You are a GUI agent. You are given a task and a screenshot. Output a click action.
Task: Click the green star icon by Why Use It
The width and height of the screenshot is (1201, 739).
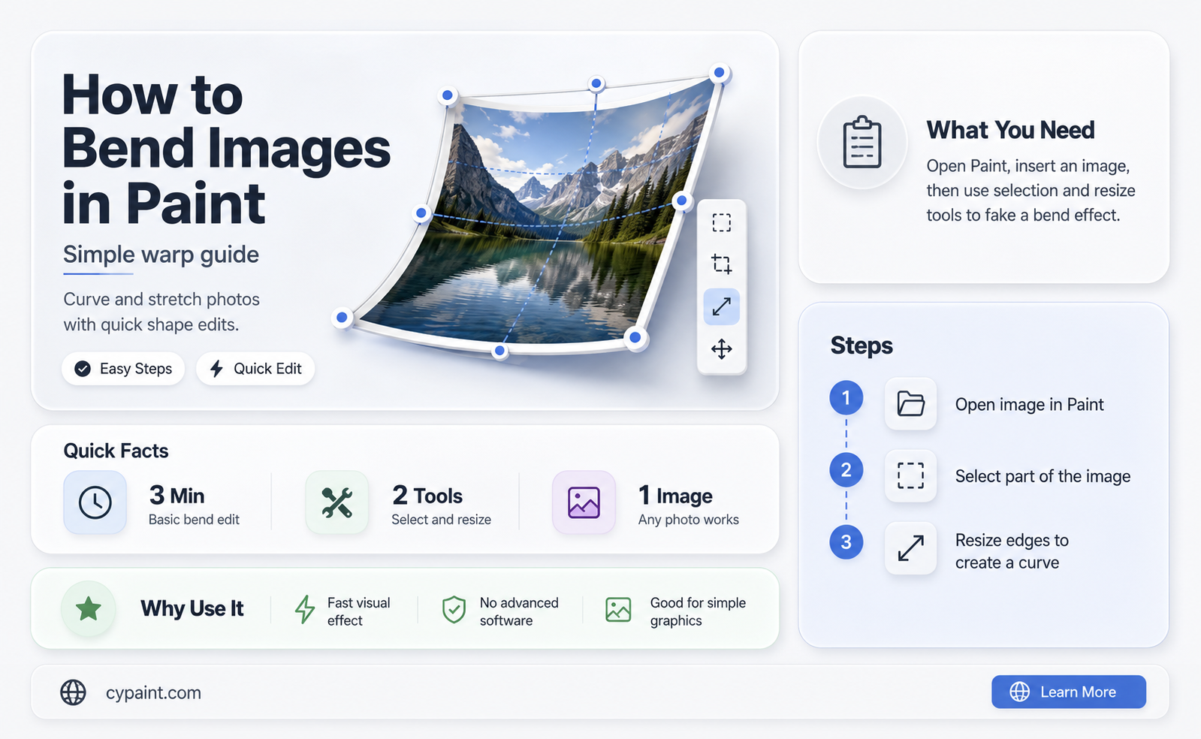pos(89,608)
